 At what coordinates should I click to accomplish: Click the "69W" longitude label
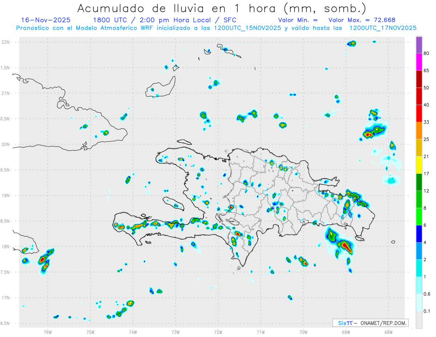coord(346,332)
